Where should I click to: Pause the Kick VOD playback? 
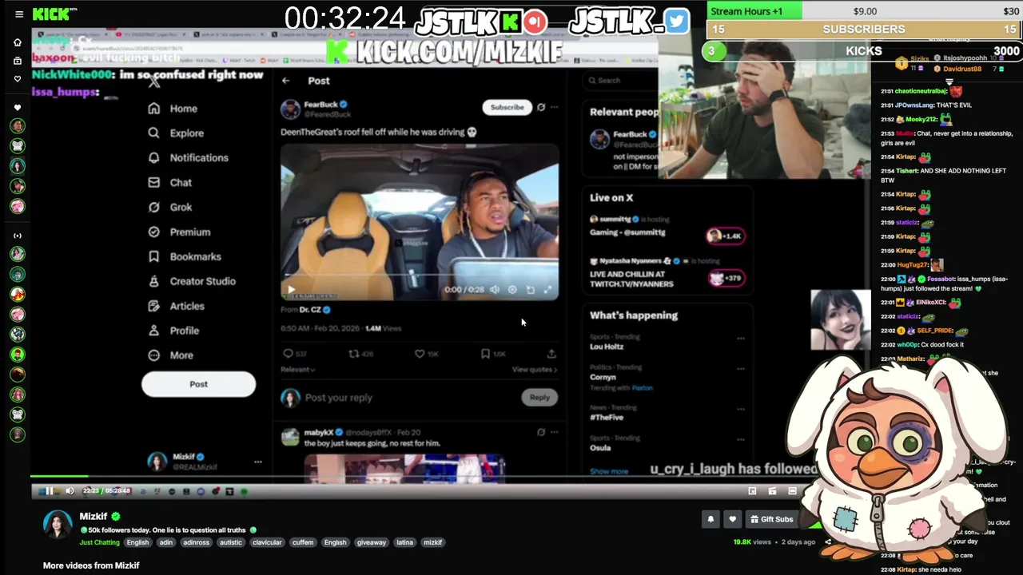[49, 491]
